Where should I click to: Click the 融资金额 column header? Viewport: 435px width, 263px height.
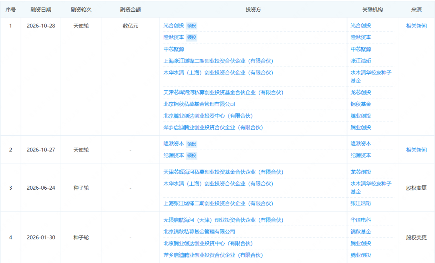130,10
